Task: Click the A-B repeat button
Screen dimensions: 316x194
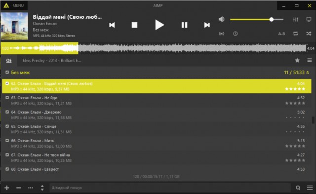Action: click(281, 34)
